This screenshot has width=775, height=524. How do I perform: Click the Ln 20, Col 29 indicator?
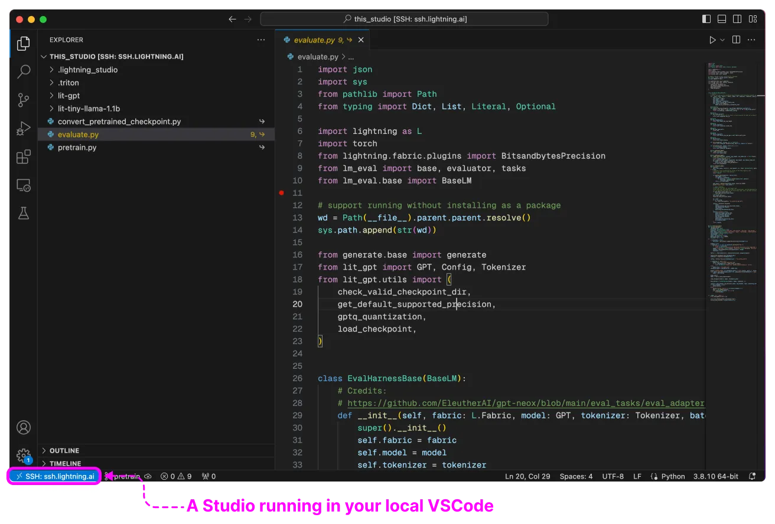tap(527, 476)
